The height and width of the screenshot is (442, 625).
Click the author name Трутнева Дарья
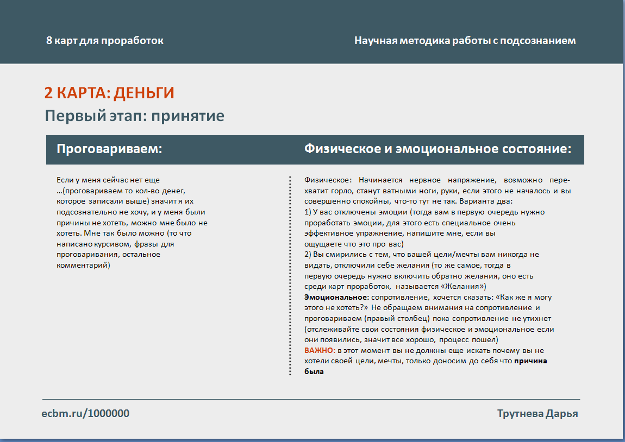pos(537,414)
